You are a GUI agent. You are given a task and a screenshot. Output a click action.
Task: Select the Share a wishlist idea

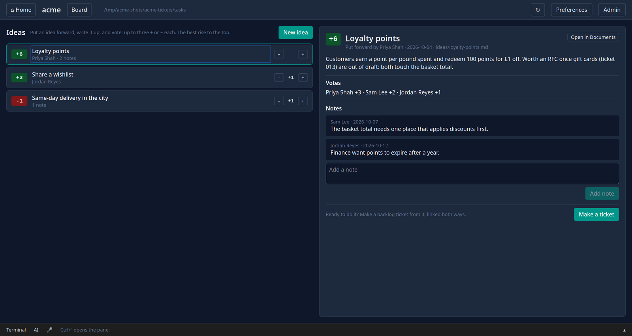160,77
